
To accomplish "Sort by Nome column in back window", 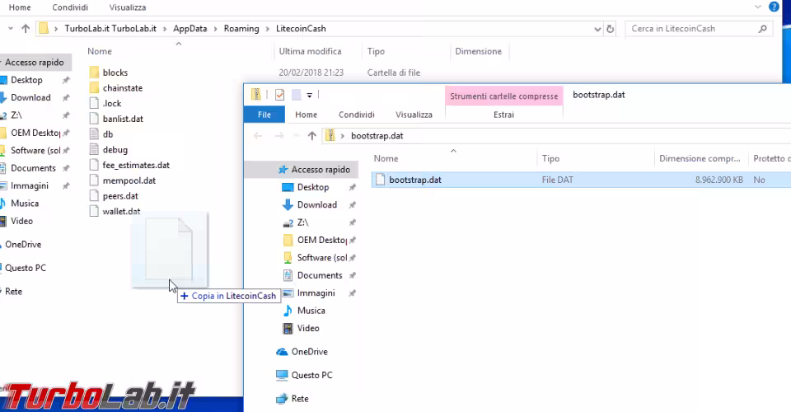I will tap(100, 51).
